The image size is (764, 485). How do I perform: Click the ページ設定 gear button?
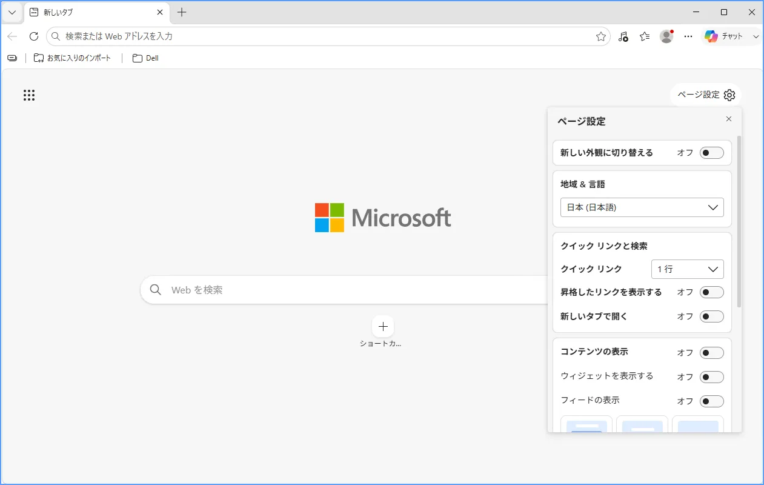click(x=706, y=95)
